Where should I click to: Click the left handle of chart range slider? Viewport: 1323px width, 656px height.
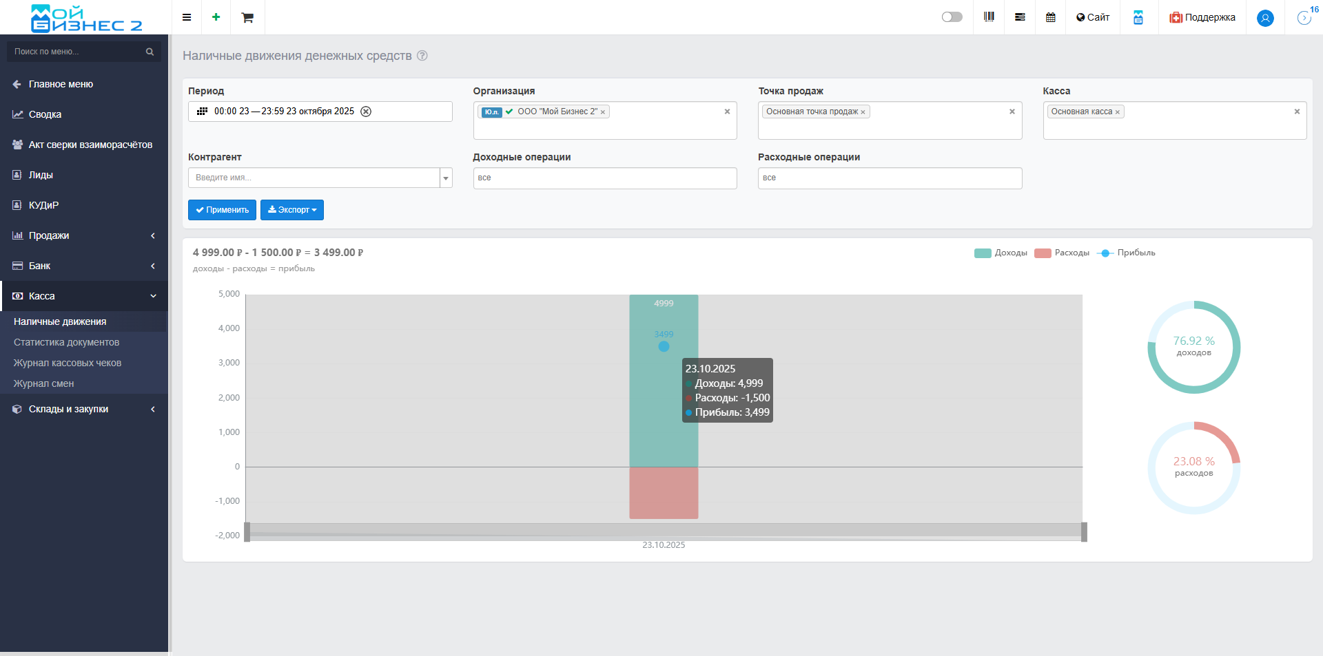point(247,532)
